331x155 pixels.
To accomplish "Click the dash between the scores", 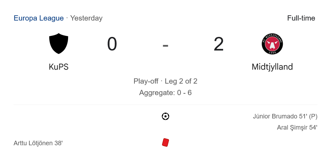I will coord(165,45).
